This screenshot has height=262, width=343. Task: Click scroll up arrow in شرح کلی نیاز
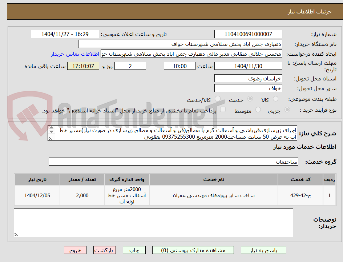tap(51, 128)
